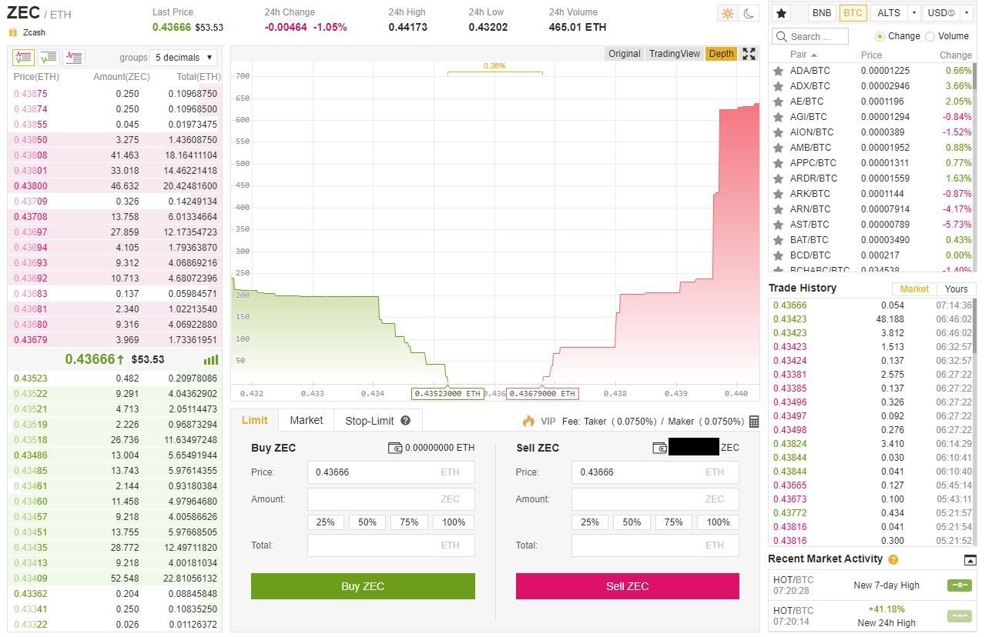The height and width of the screenshot is (637, 992).
Task: Expand the ALTS market dropdown arrow
Action: tap(913, 13)
